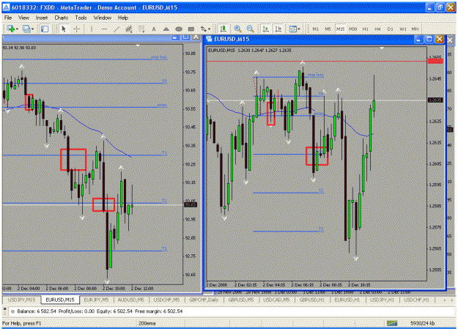Switch to USDCHF,M5 chart tab

coord(166,300)
